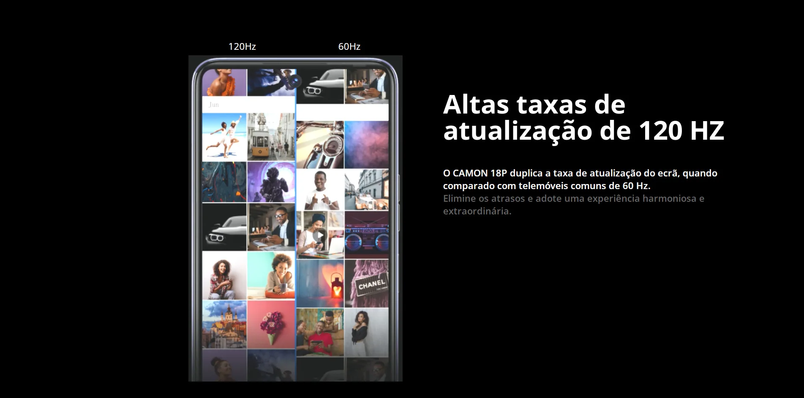
Task: Click the heading 'Altas taxas de atualização de 120 HZ'
Action: click(583, 117)
